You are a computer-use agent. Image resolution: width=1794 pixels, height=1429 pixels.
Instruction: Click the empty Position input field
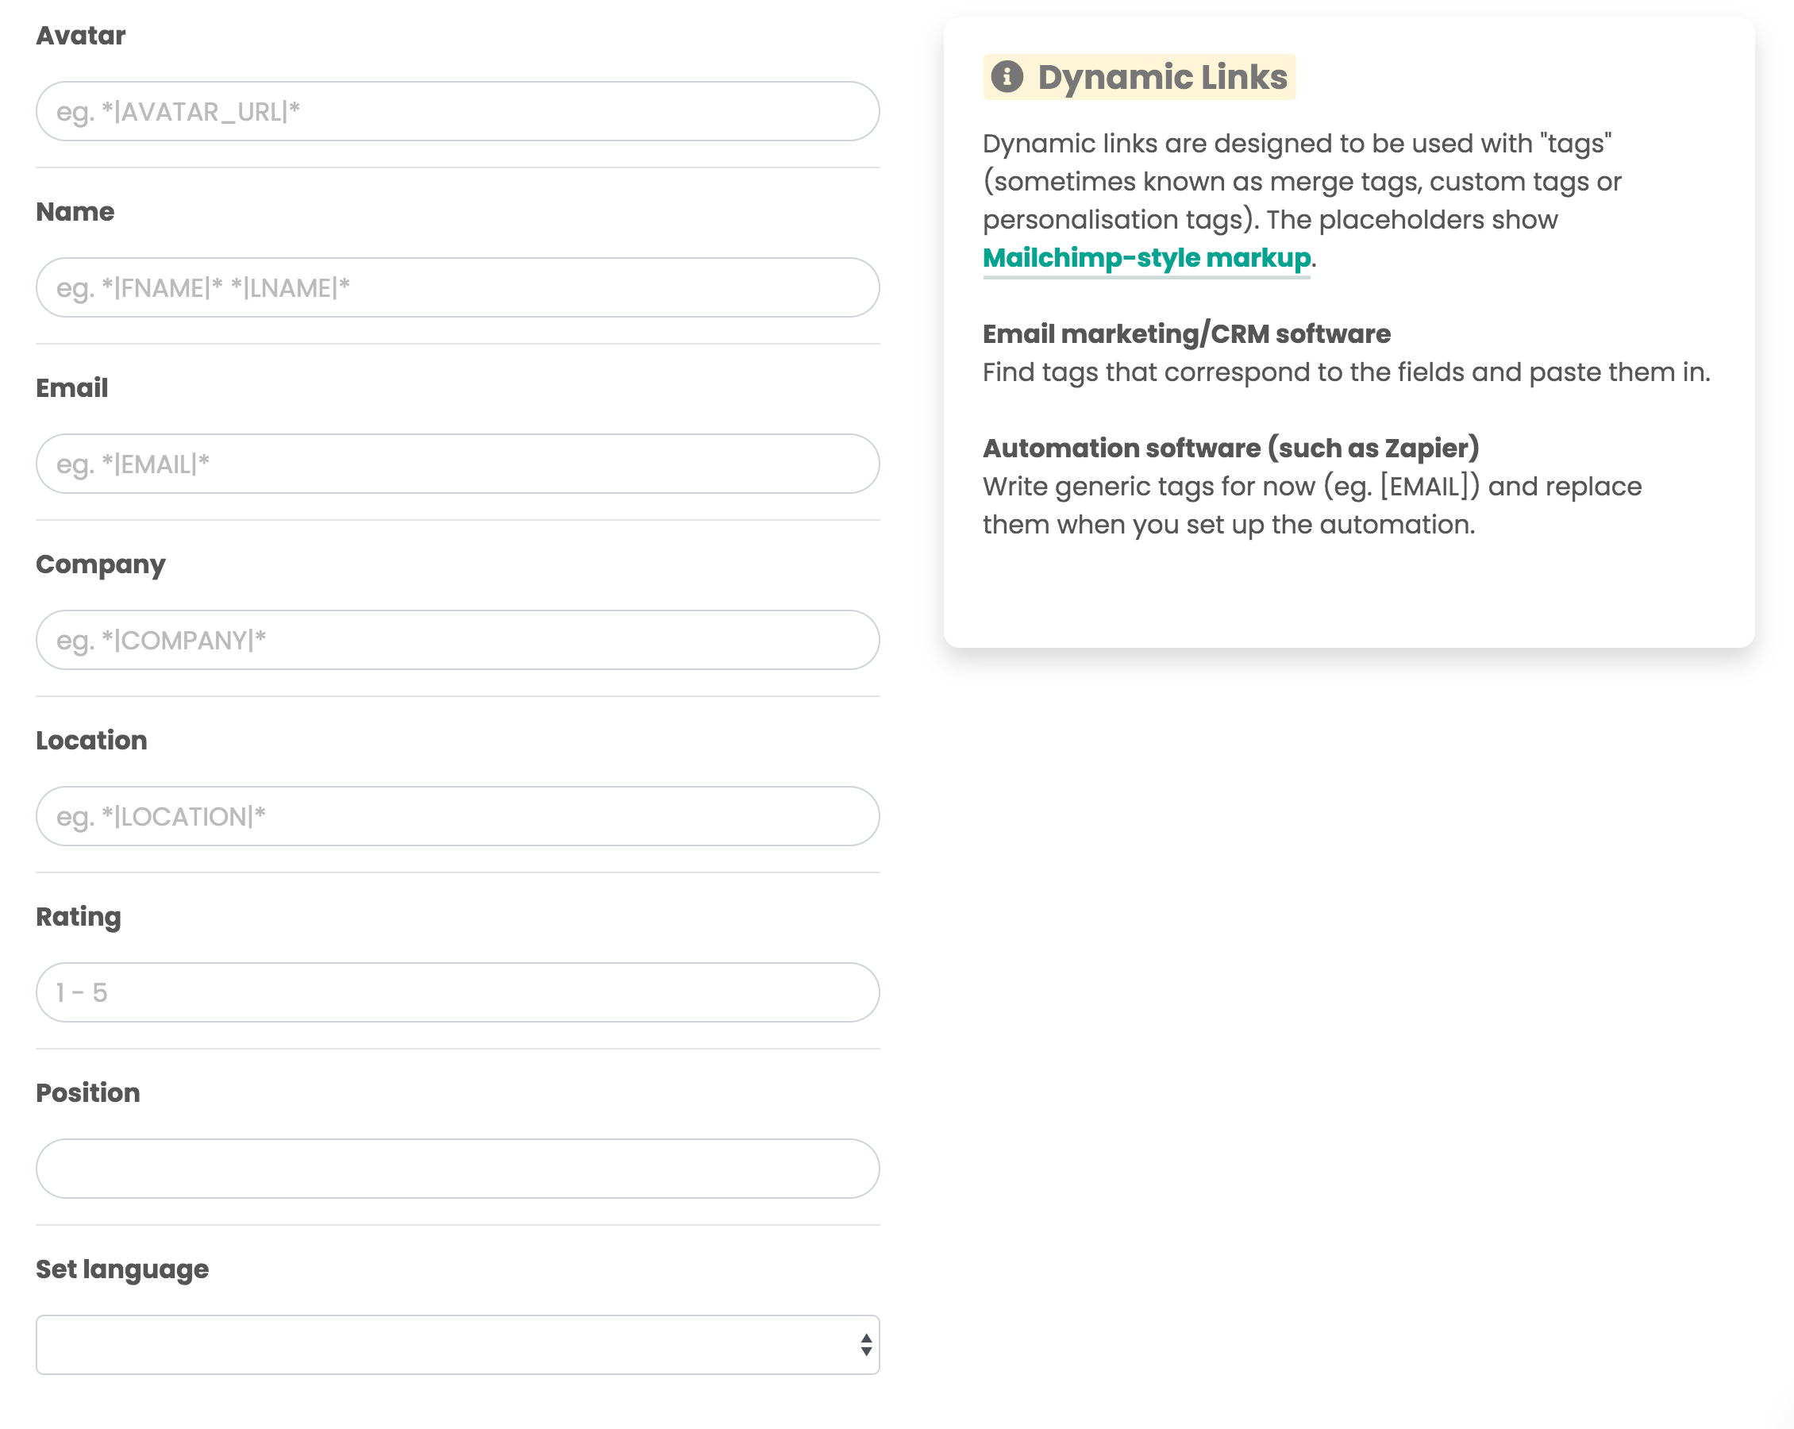458,1169
